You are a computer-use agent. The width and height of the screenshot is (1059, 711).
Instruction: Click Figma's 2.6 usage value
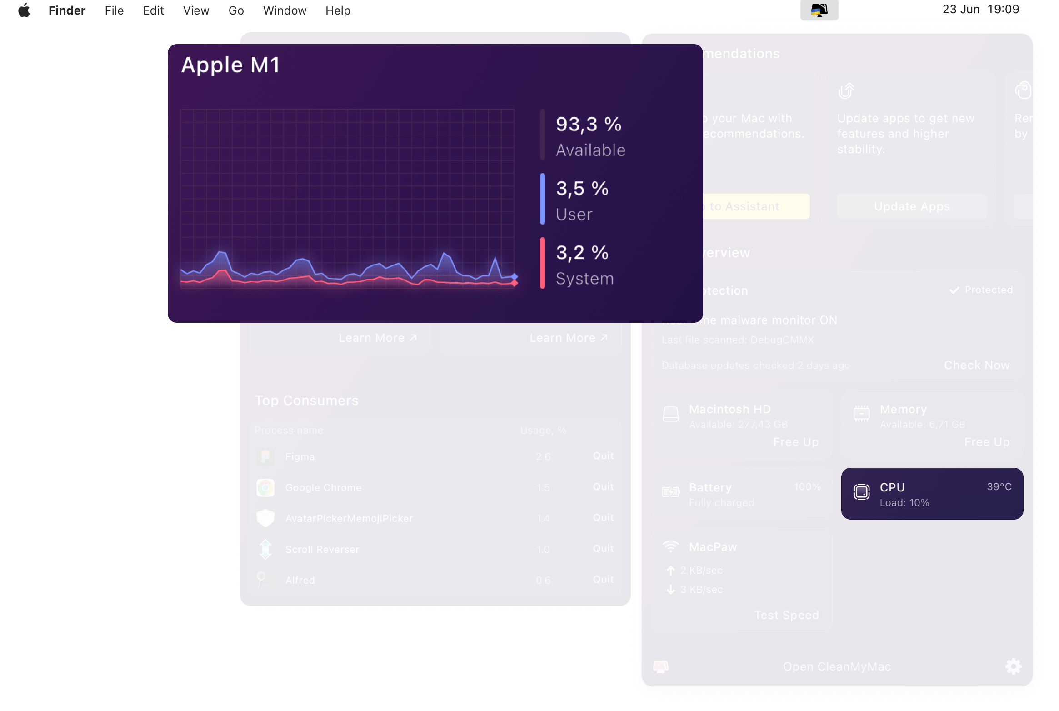click(543, 456)
